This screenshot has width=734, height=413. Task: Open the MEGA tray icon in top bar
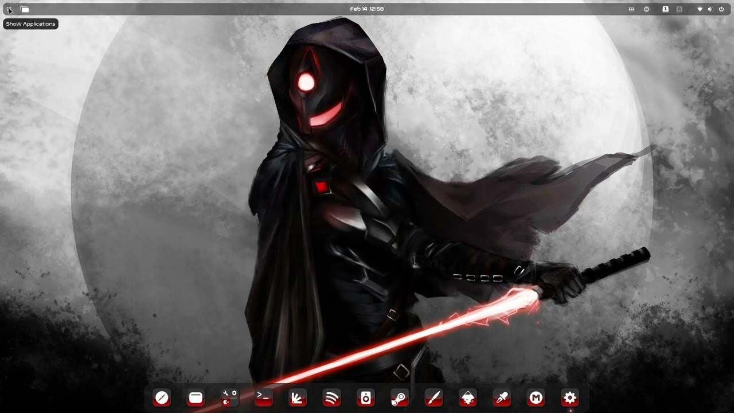(x=647, y=9)
